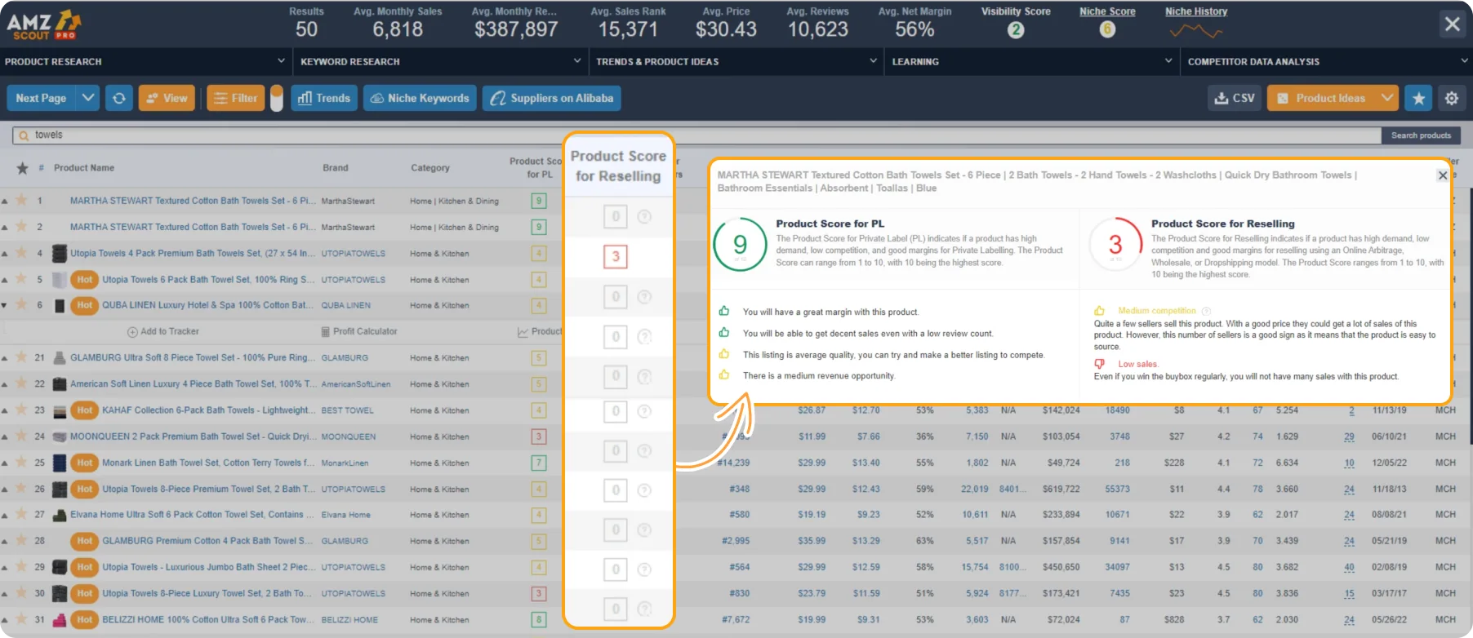Sort by the # column header
The width and height of the screenshot is (1473, 638).
click(41, 168)
